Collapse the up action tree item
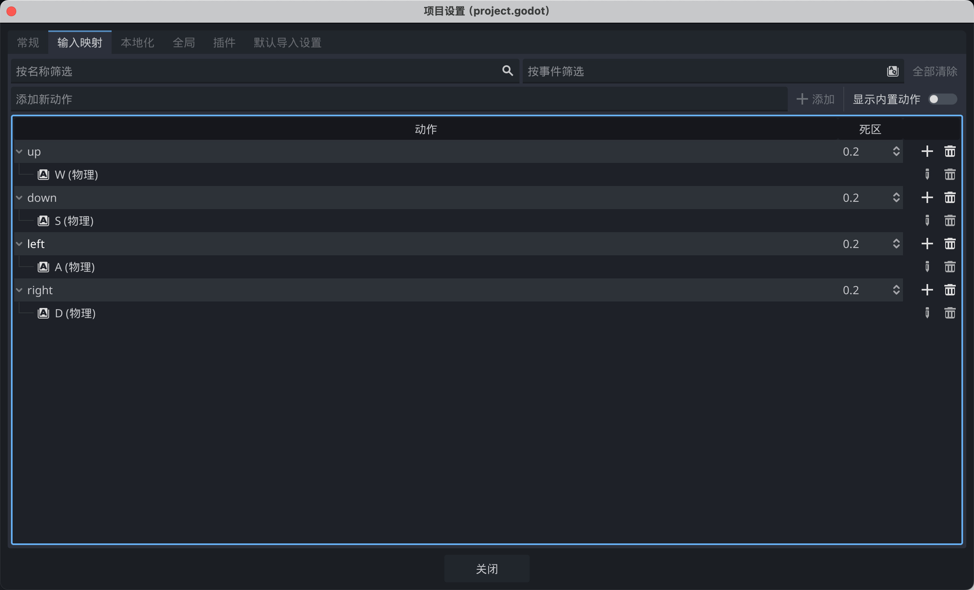 click(19, 152)
